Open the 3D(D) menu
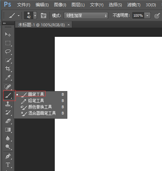 [151, 5]
